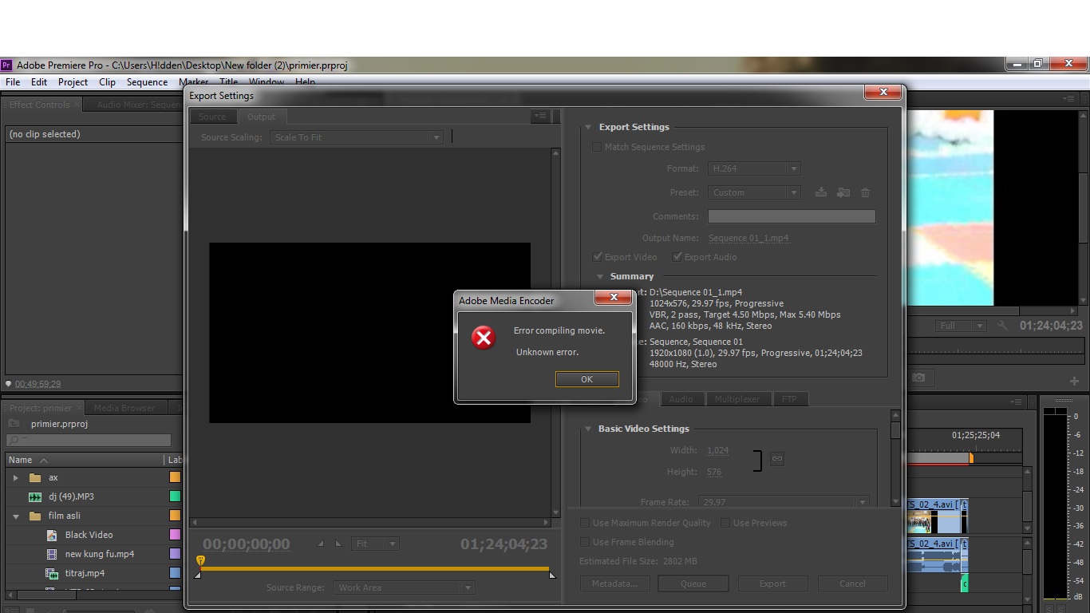Viewport: 1090px width, 613px height.
Task: Click the wrench settings icon in Program Monitor
Action: click(1003, 326)
